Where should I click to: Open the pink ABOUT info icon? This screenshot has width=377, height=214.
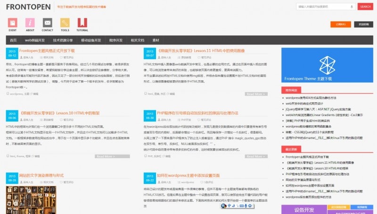30,23
